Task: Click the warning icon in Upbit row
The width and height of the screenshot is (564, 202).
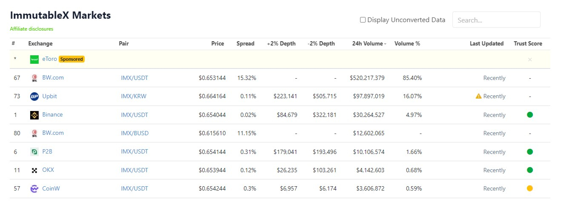Action: [478, 96]
